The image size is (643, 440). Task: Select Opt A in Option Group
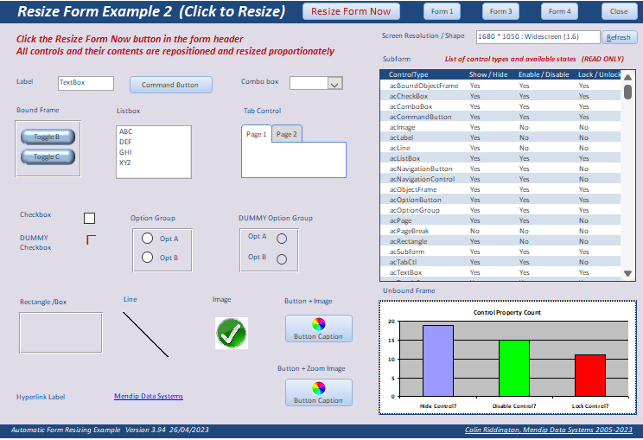pyautogui.click(x=147, y=239)
